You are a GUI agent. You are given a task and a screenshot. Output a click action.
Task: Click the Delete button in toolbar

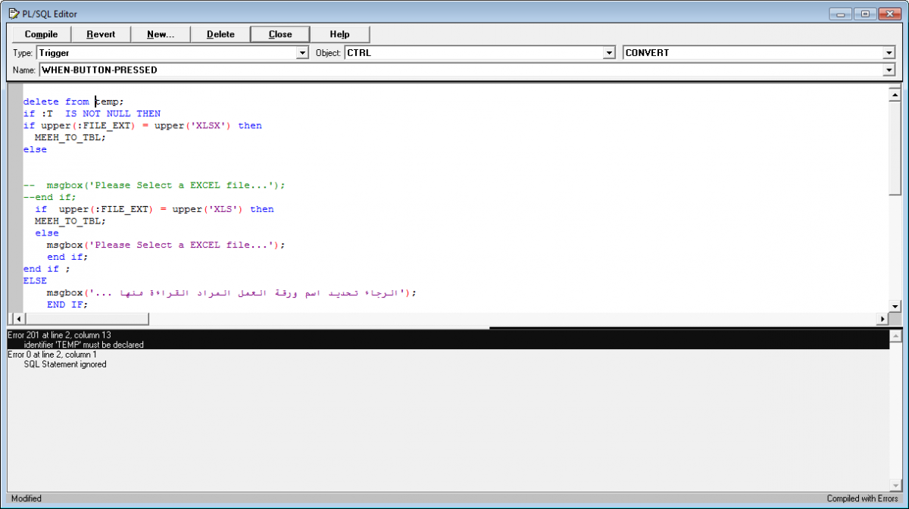tap(220, 34)
